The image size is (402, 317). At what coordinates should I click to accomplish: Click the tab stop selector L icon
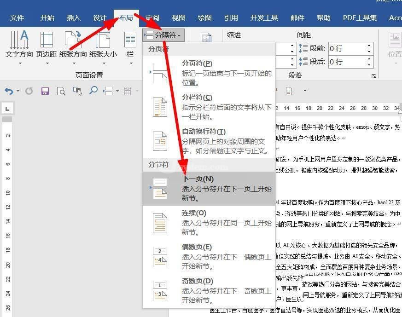[7, 109]
